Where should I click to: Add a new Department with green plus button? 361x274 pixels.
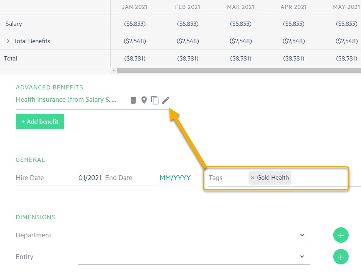point(341,235)
